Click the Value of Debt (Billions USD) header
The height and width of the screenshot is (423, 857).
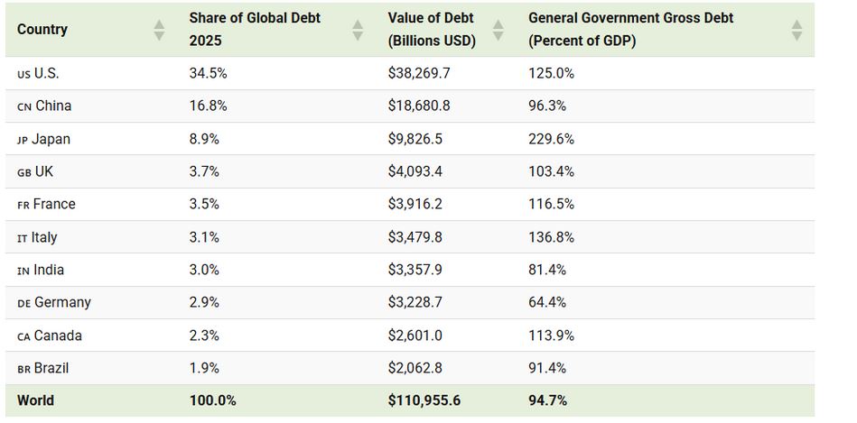[432, 29]
